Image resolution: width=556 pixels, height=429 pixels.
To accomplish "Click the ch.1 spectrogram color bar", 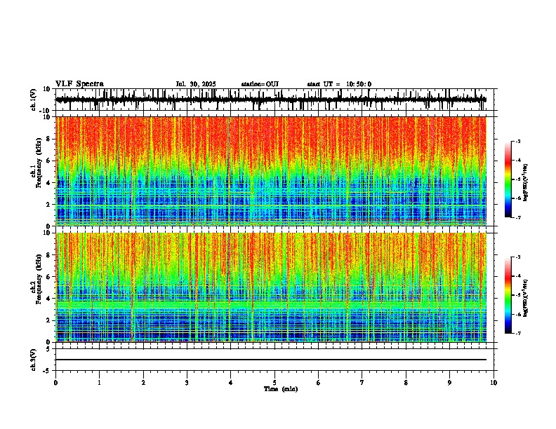I will [508, 179].
